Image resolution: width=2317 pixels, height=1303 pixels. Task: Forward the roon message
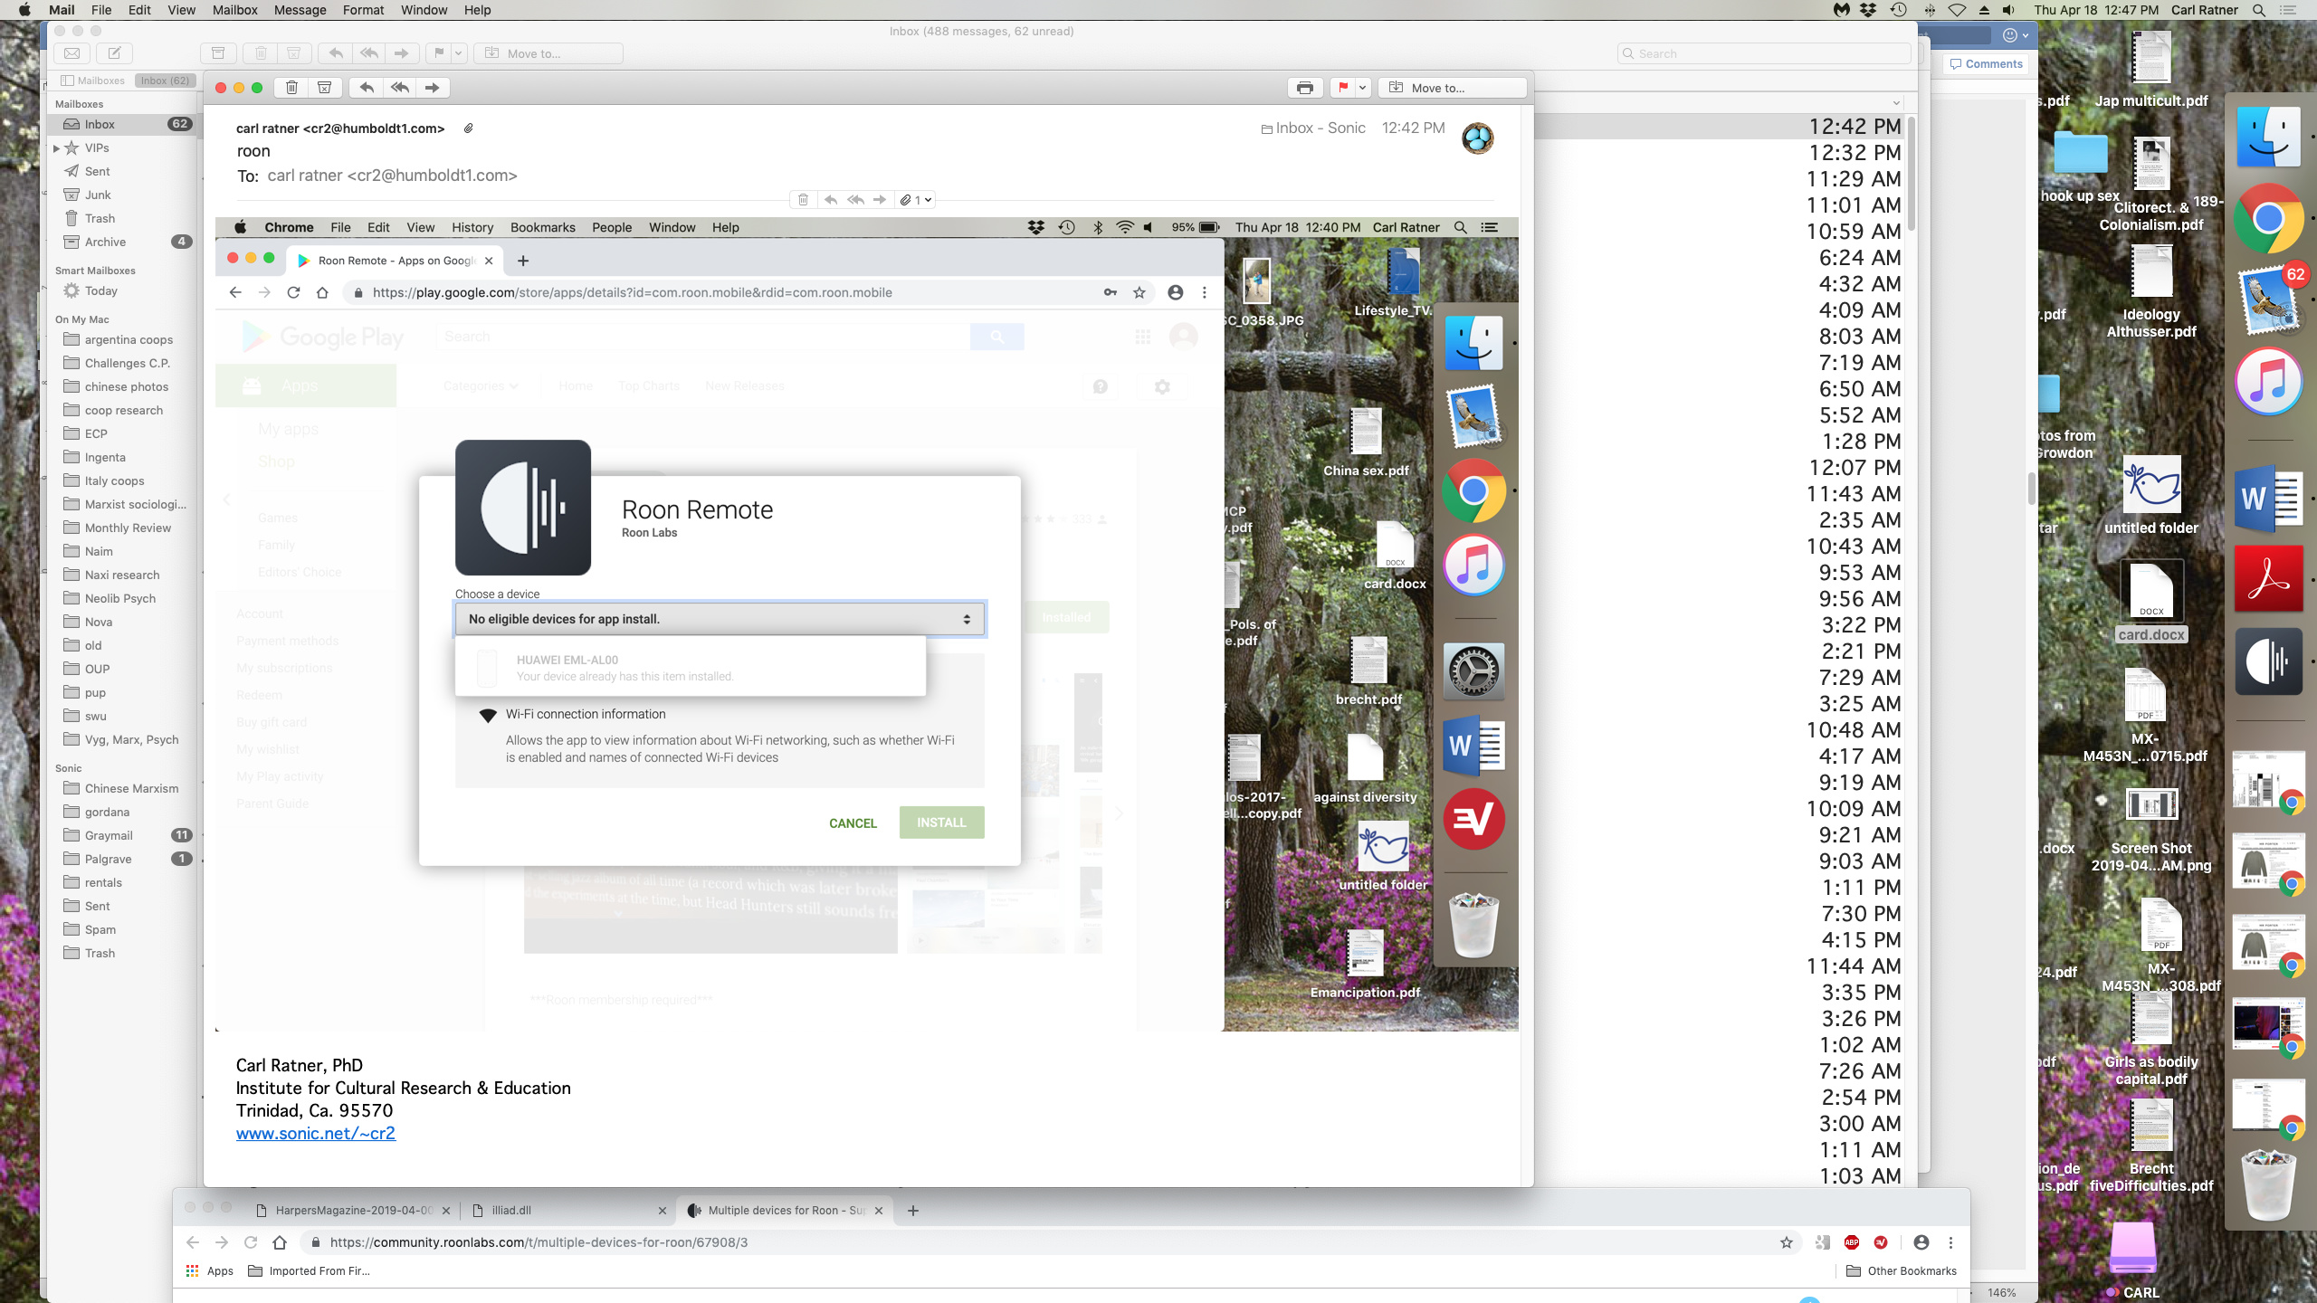pyautogui.click(x=433, y=88)
